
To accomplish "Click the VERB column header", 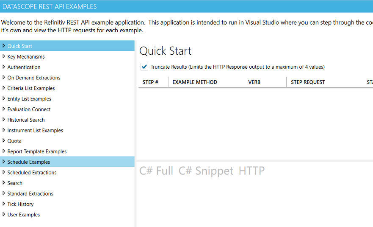I will [254, 82].
